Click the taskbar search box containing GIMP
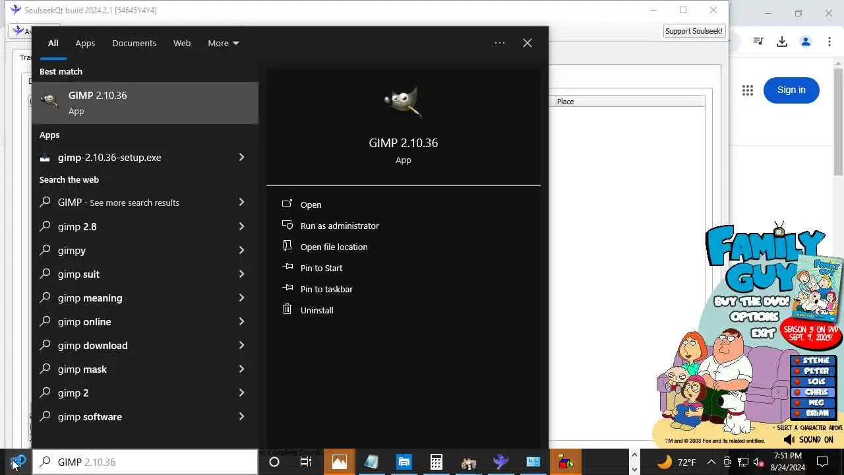Image resolution: width=844 pixels, height=475 pixels. click(145, 462)
